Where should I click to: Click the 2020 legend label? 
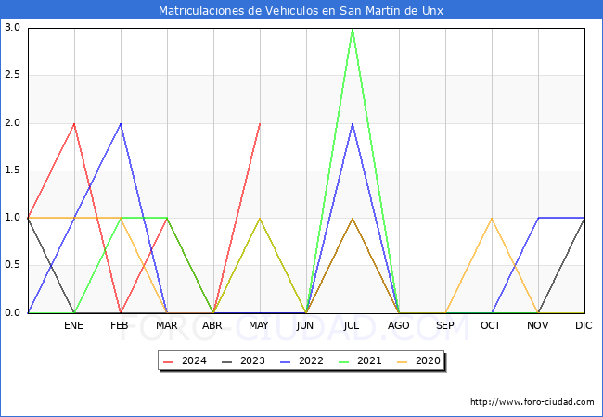pos(428,361)
